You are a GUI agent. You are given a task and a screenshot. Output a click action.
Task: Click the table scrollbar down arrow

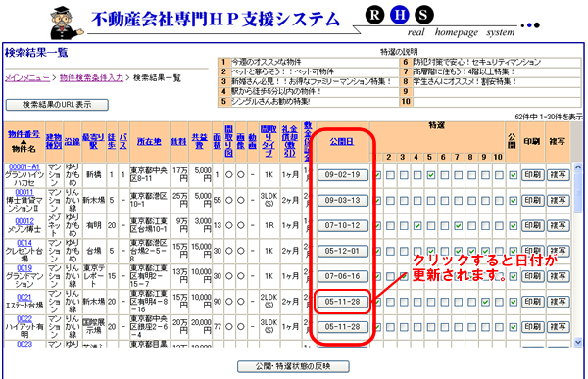(x=578, y=342)
